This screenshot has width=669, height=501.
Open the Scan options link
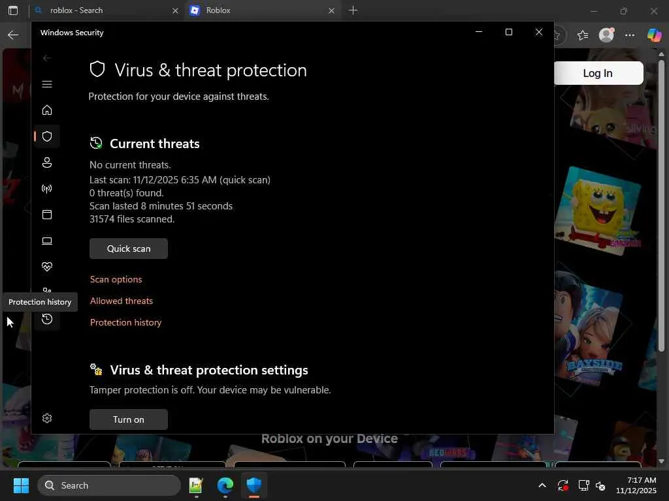pos(116,279)
